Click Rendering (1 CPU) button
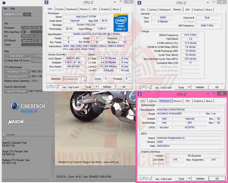 coord(17,72)
